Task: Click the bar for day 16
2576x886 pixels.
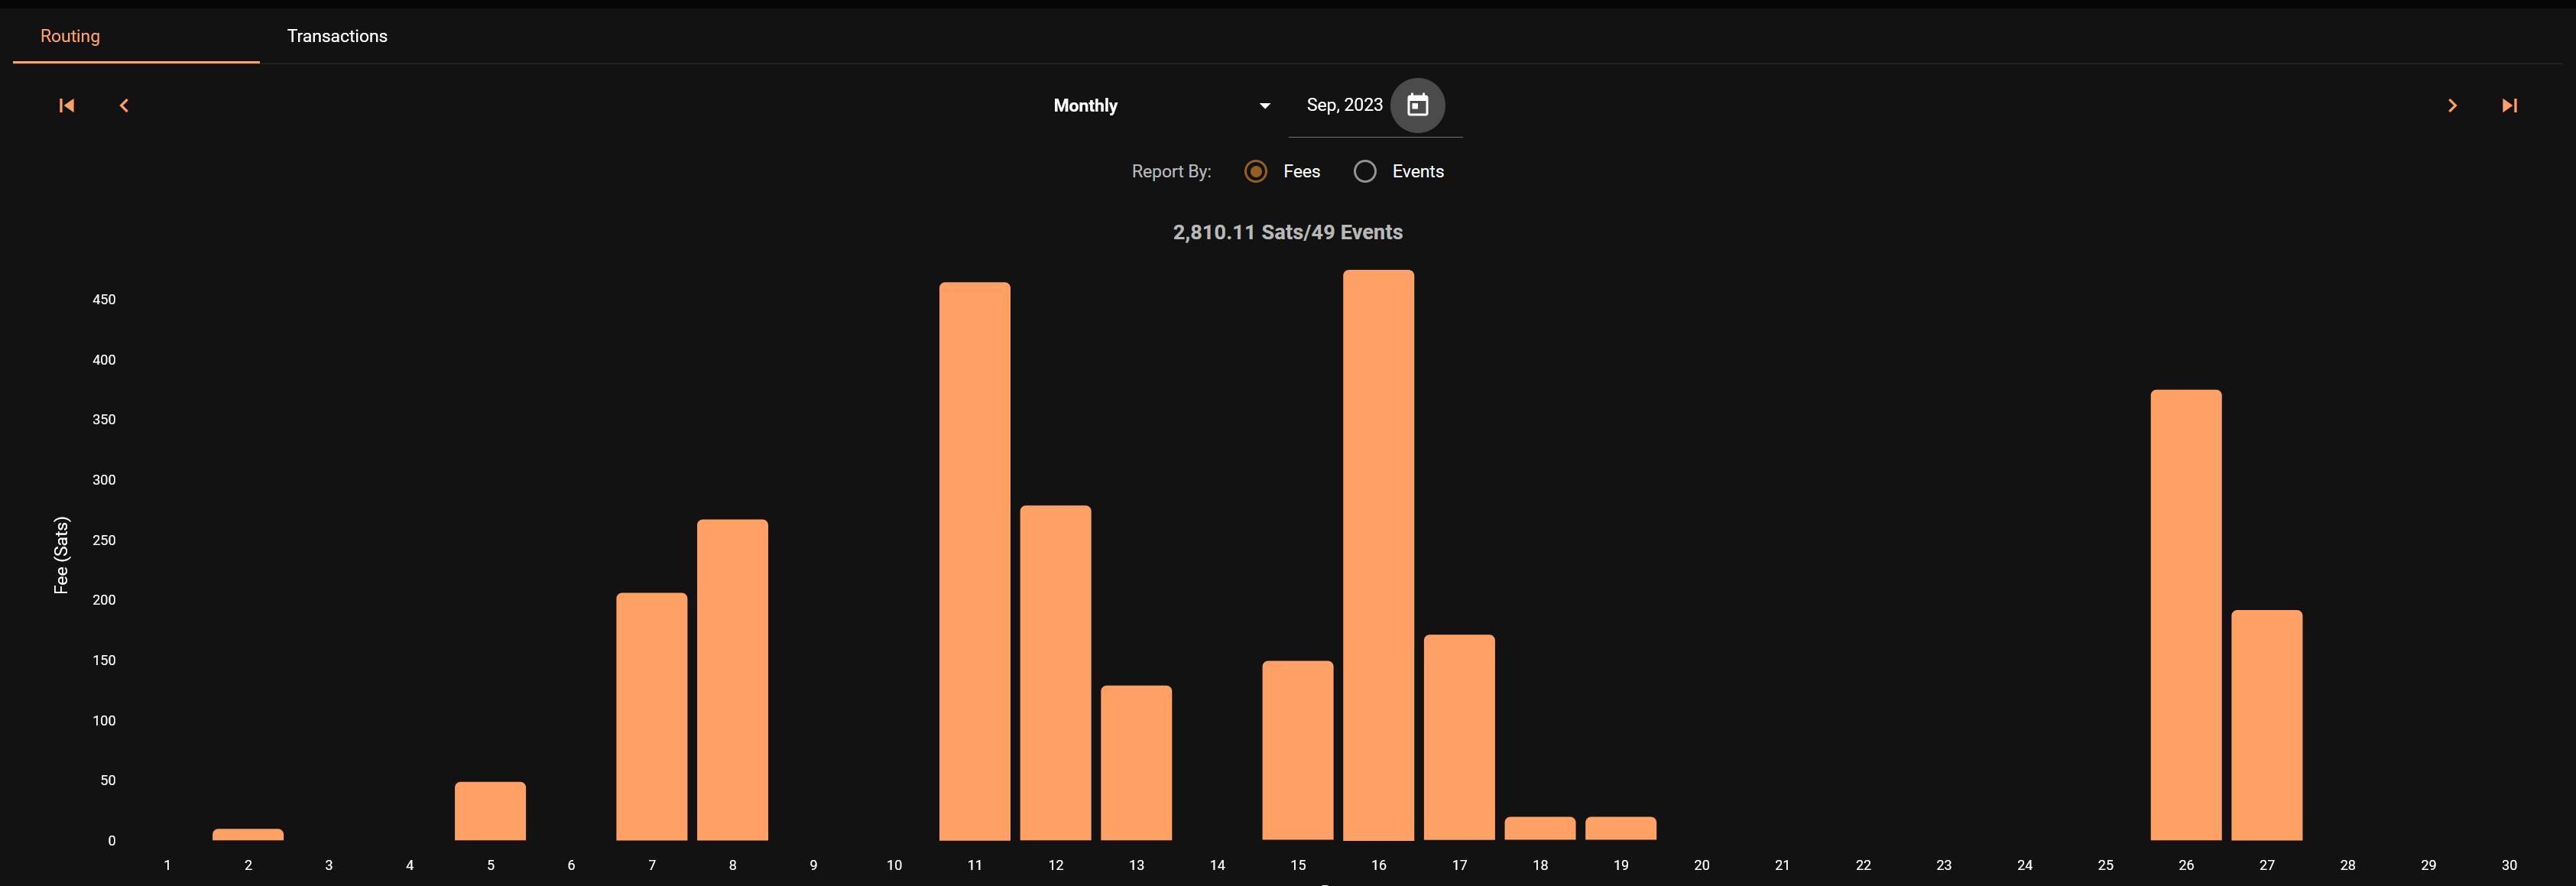Action: point(1378,555)
